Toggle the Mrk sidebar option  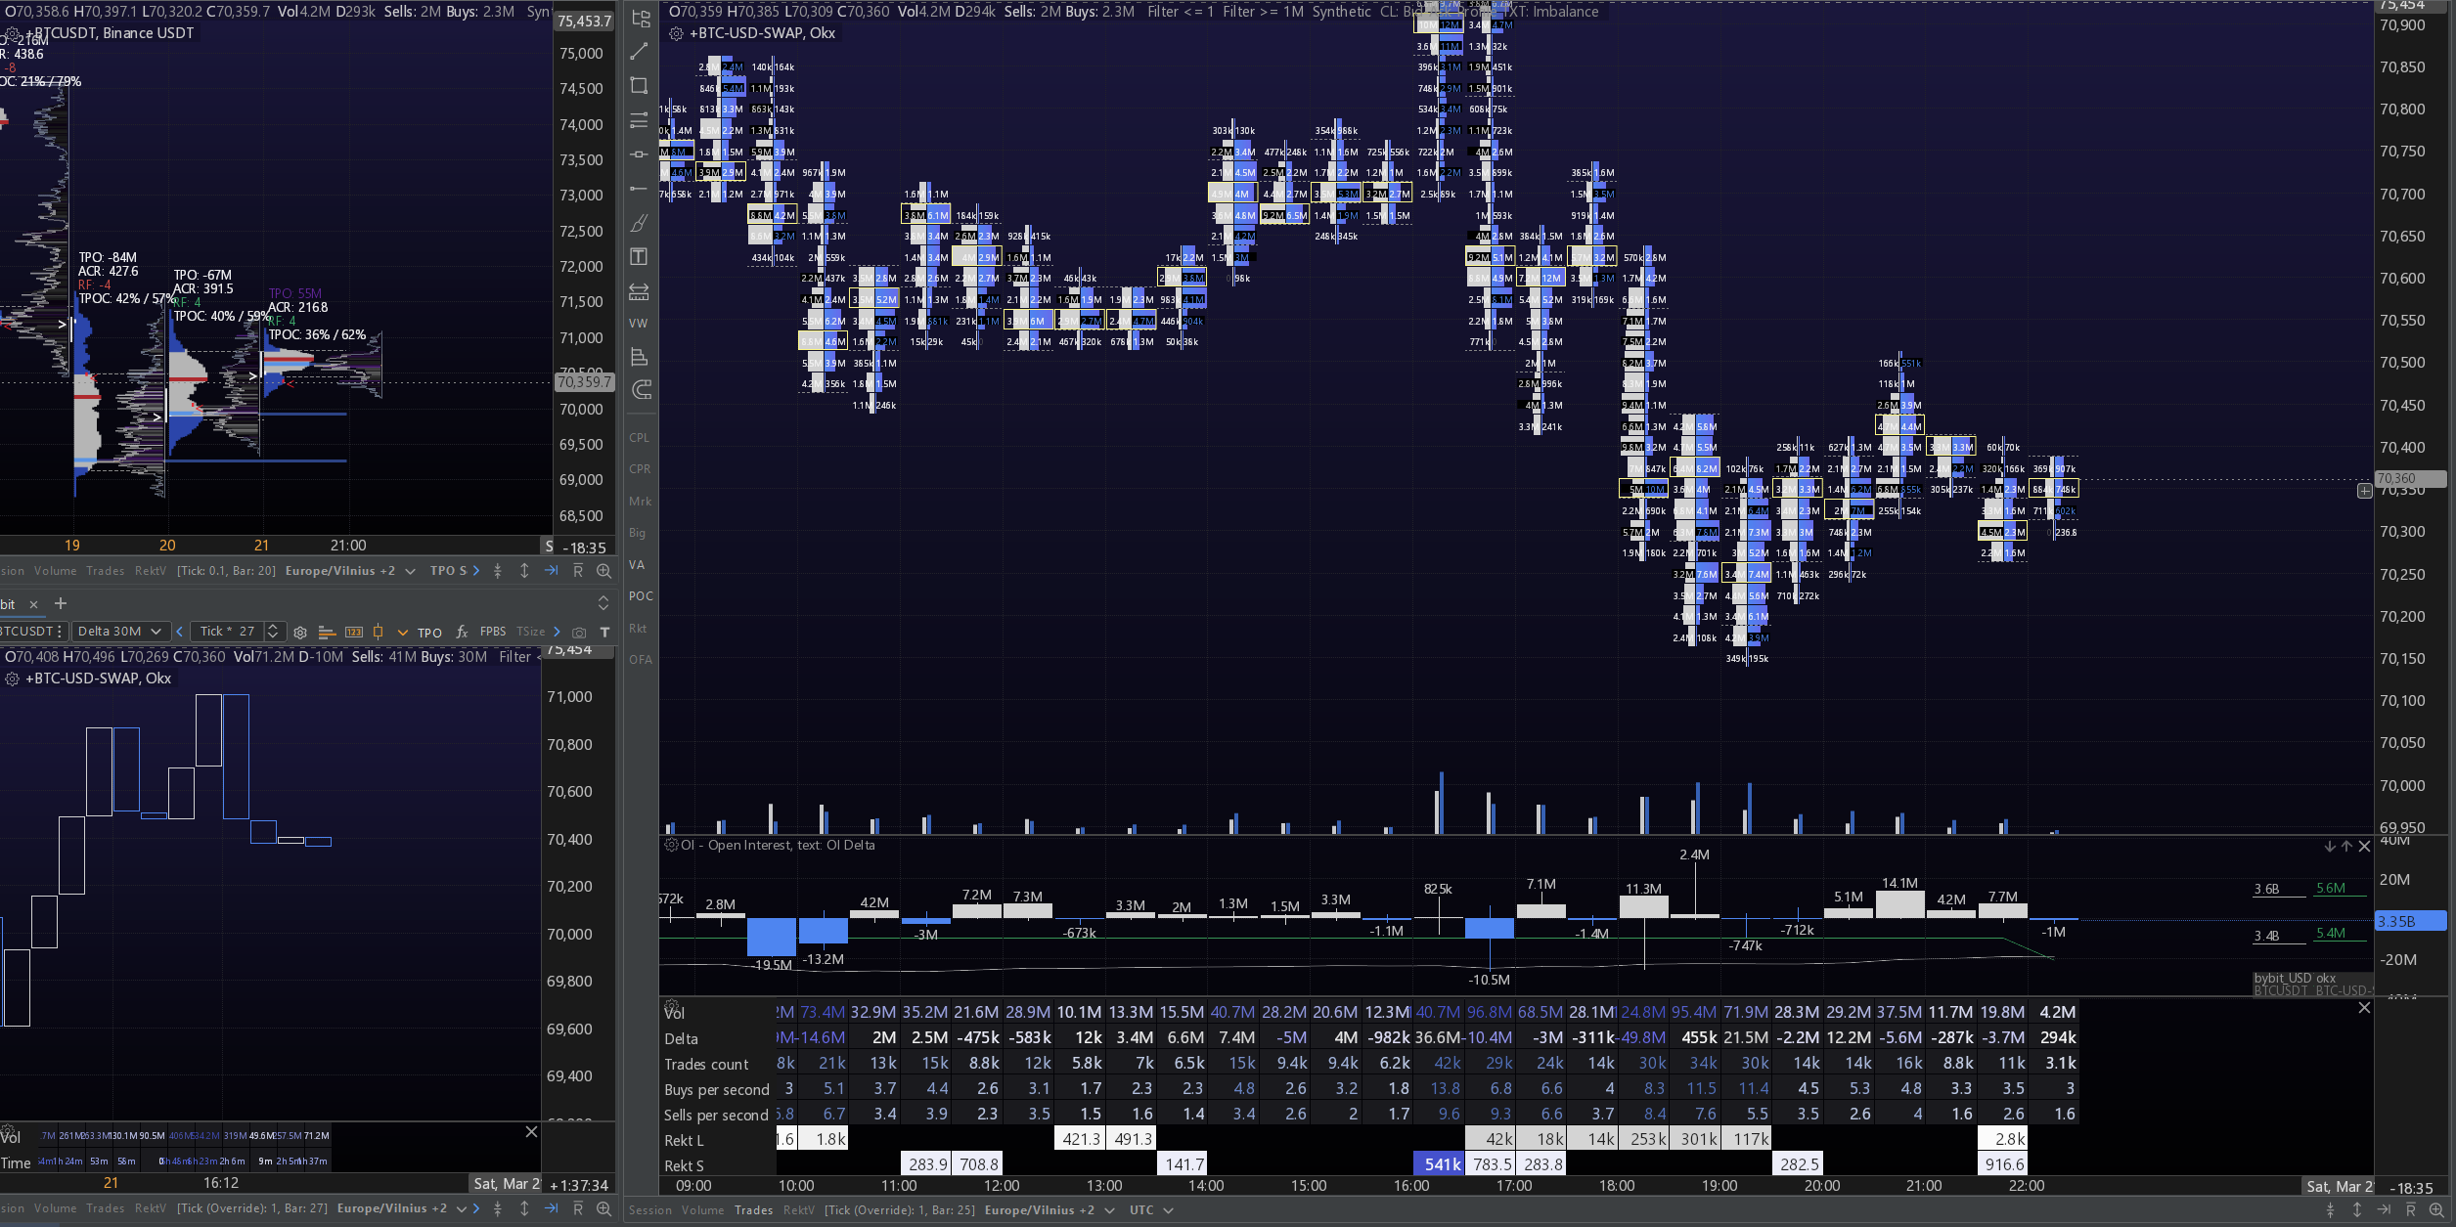(x=640, y=501)
